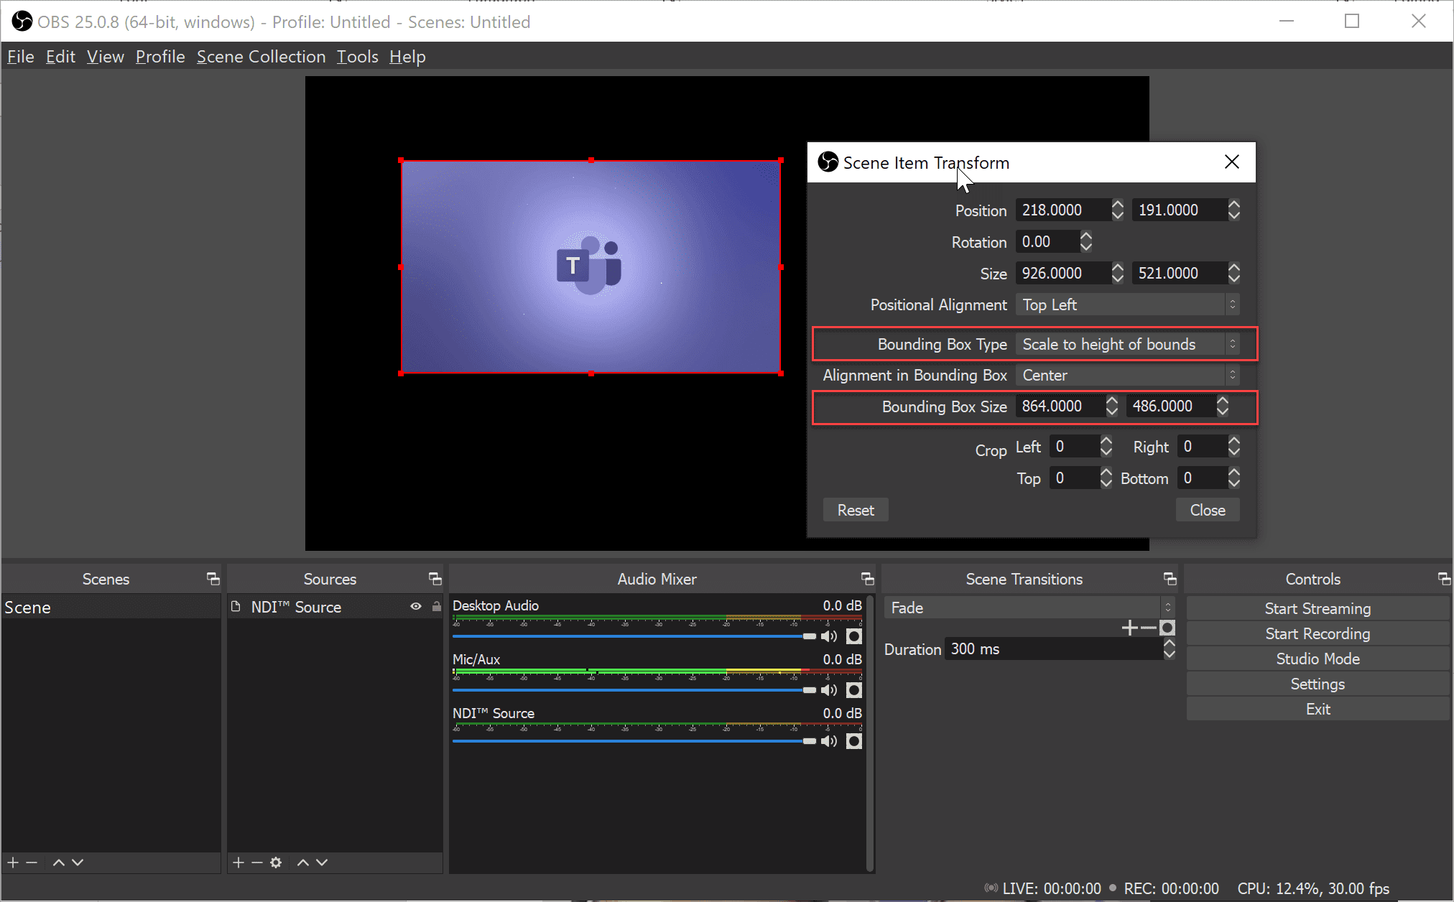The width and height of the screenshot is (1454, 902).
Task: Remove selected source with minus icon
Action: point(257,862)
